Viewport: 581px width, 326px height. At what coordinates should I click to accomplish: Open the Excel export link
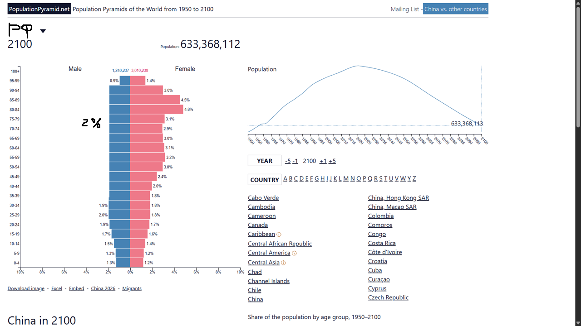pos(57,288)
